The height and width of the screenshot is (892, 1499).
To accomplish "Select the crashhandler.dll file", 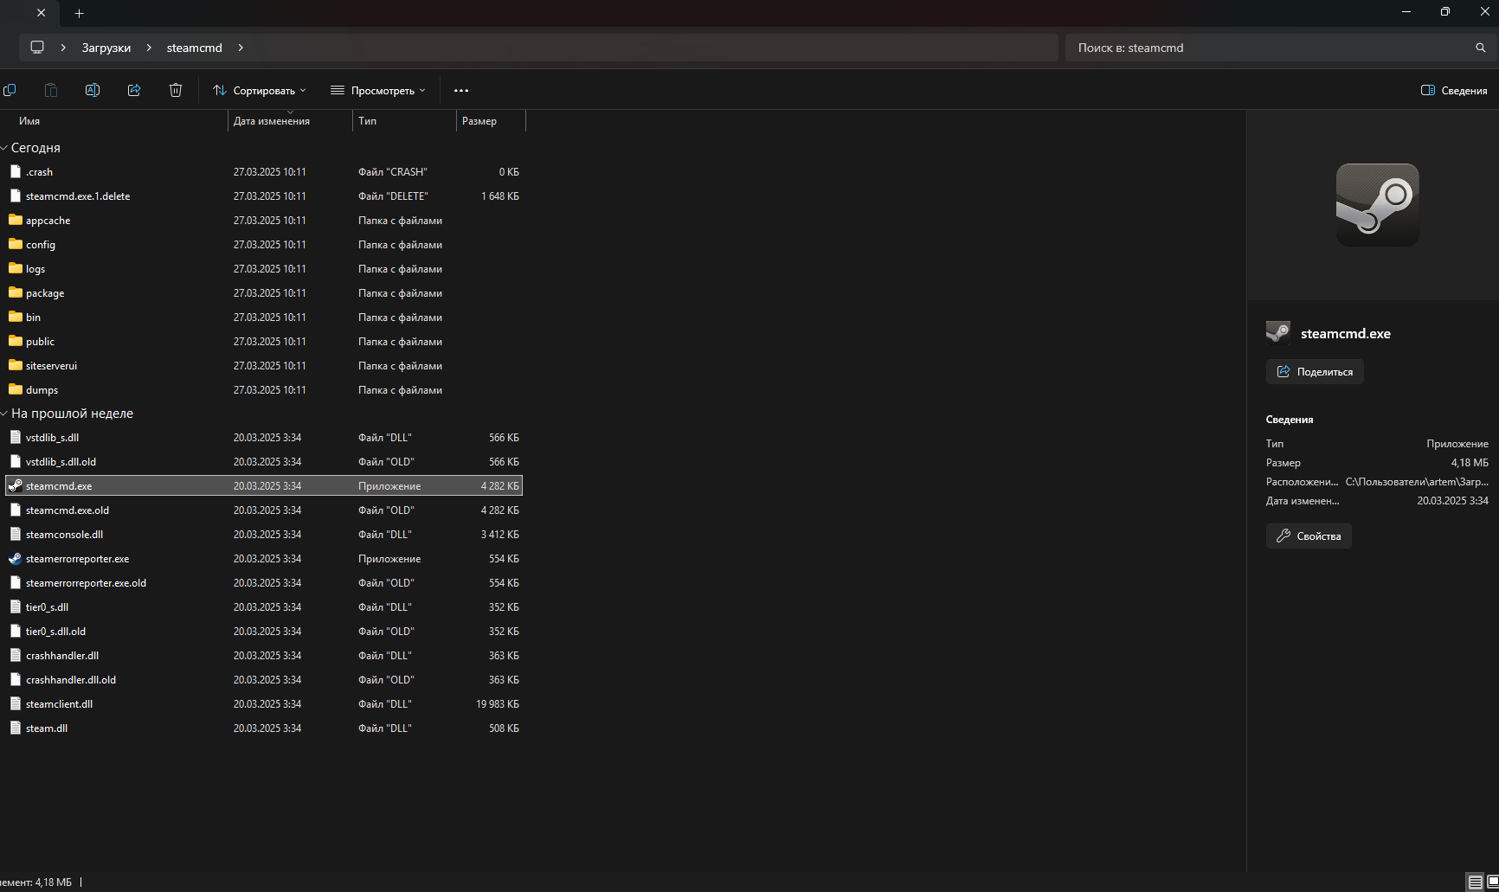I will (x=264, y=655).
